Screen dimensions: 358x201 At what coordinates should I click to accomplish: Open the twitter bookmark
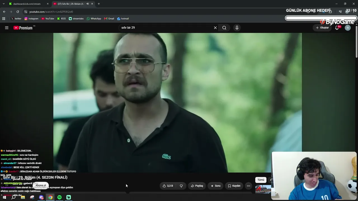(x=16, y=19)
